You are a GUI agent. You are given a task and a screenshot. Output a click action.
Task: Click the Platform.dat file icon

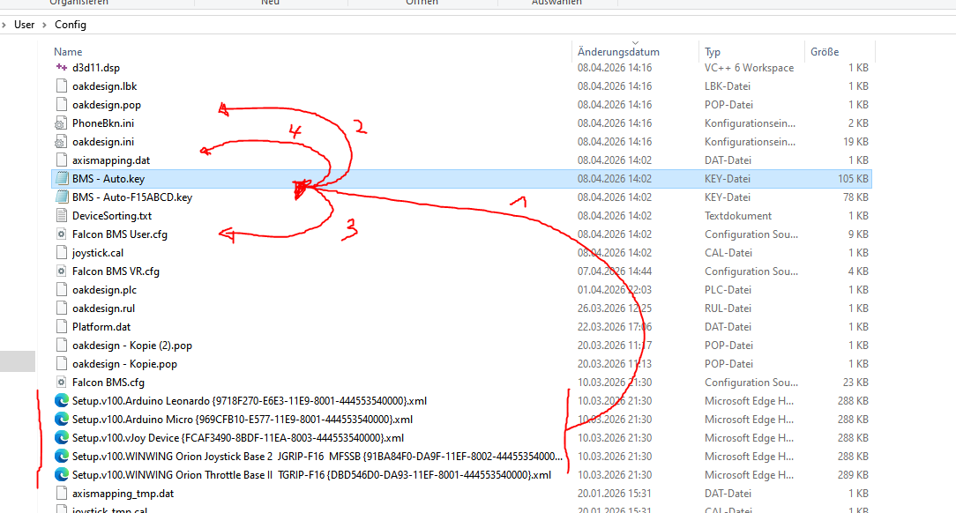pos(61,326)
